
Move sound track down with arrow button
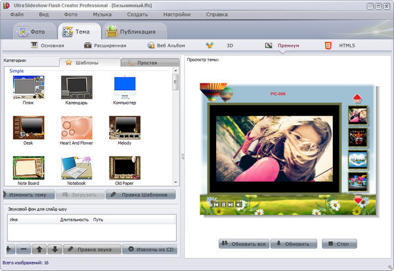[x=55, y=249]
